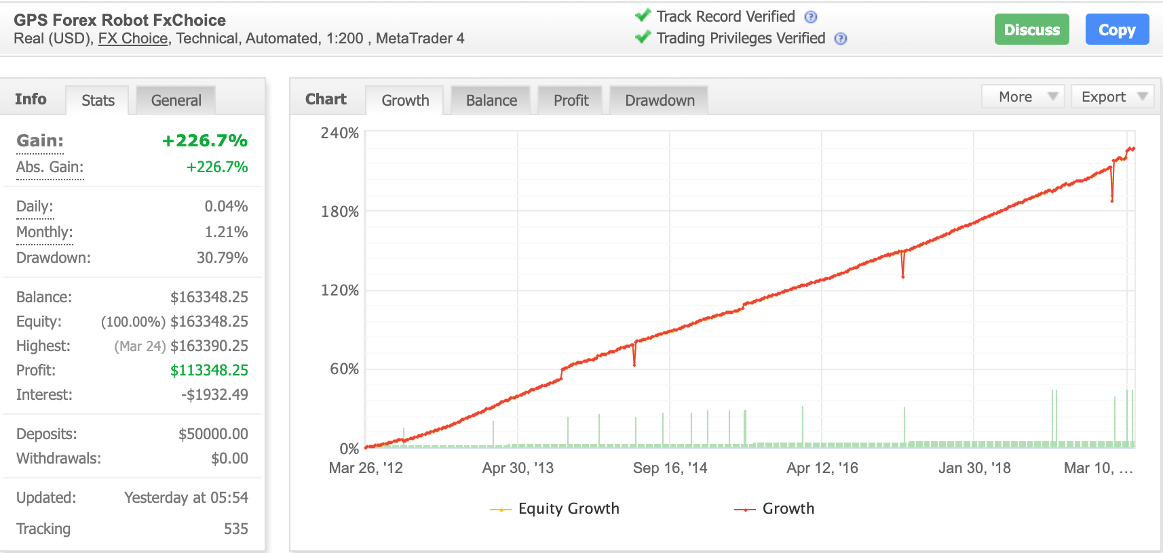Click the Track Record Verified help icon
Image resolution: width=1163 pixels, height=553 pixels.
coord(810,18)
